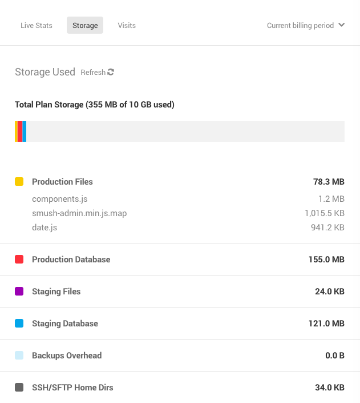Open the Visits tab
Image resolution: width=360 pixels, height=403 pixels.
(127, 25)
